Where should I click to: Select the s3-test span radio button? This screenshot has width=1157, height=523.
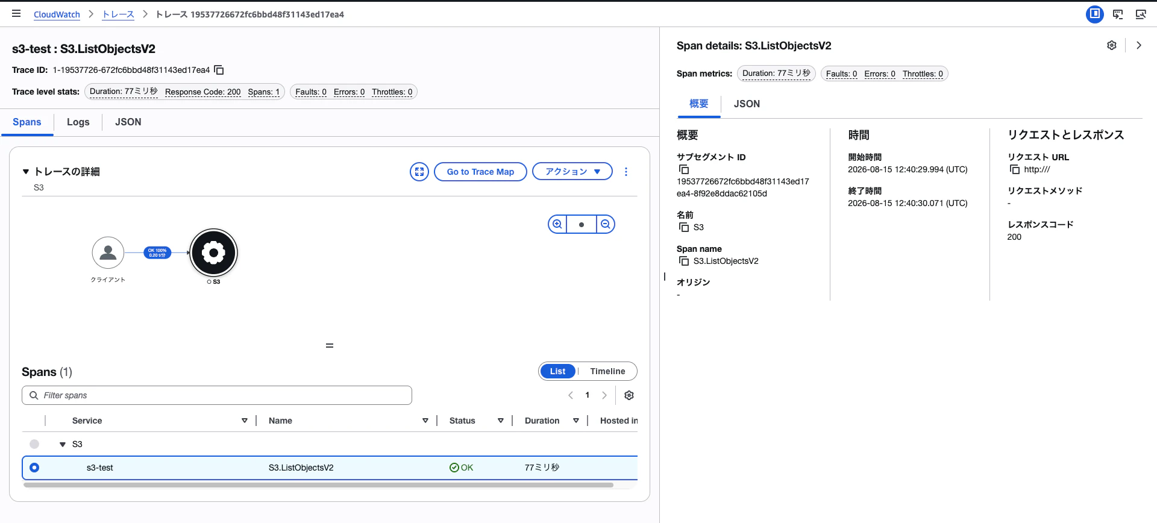(34, 468)
